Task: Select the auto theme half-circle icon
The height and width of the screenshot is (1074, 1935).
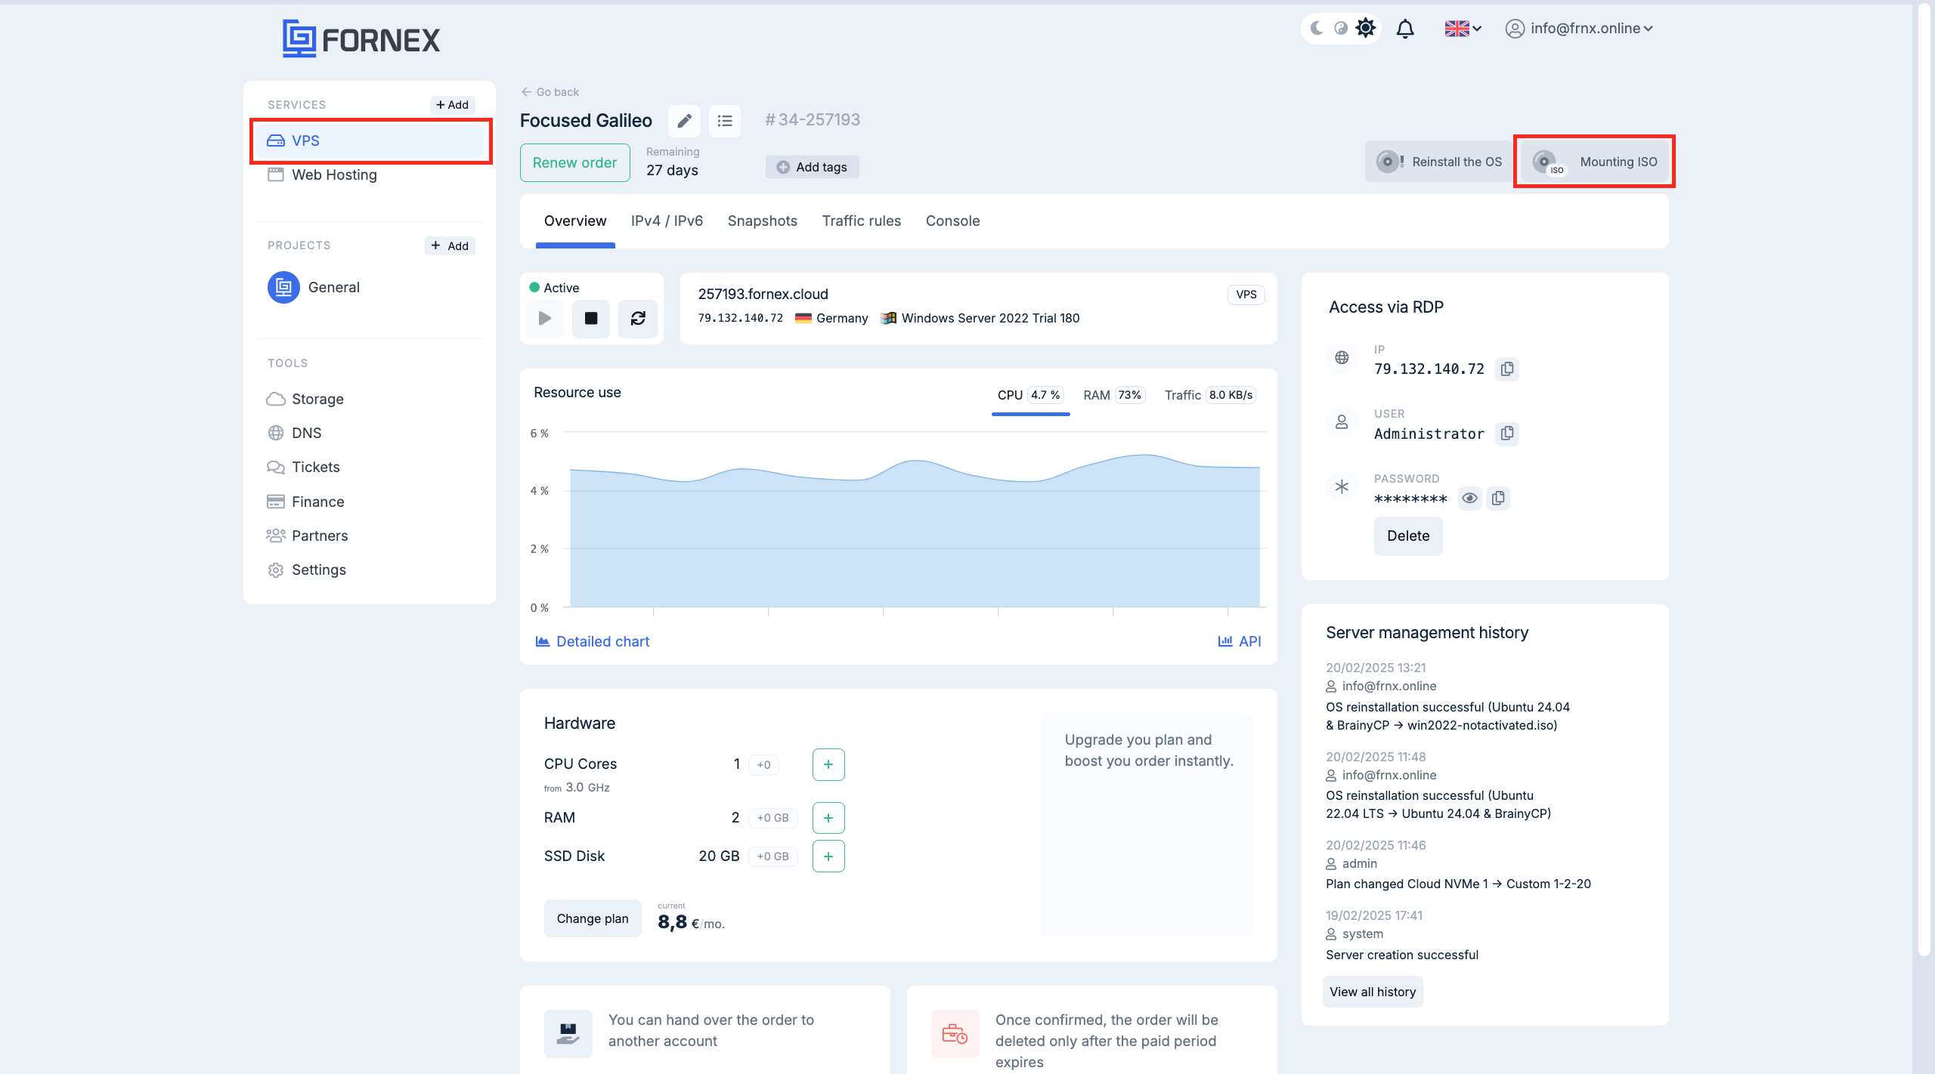Action: pyautogui.click(x=1341, y=28)
